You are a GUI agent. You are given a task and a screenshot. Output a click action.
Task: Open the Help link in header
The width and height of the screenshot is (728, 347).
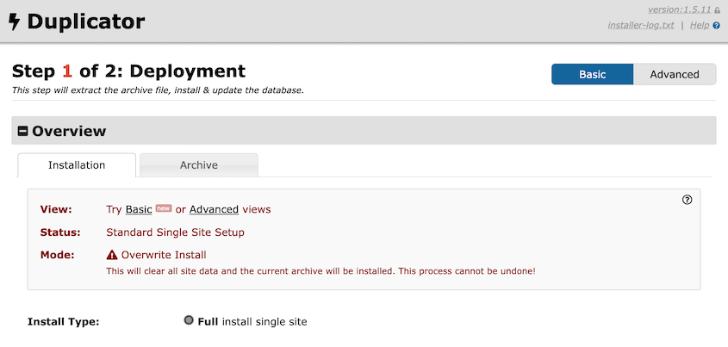click(x=700, y=25)
